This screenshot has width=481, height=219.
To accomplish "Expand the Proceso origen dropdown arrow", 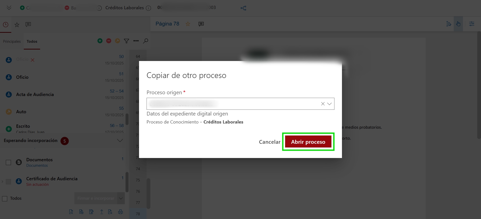I will click(x=329, y=104).
